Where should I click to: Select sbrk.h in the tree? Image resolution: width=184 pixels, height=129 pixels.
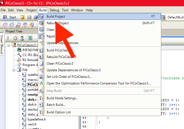tap(32, 105)
